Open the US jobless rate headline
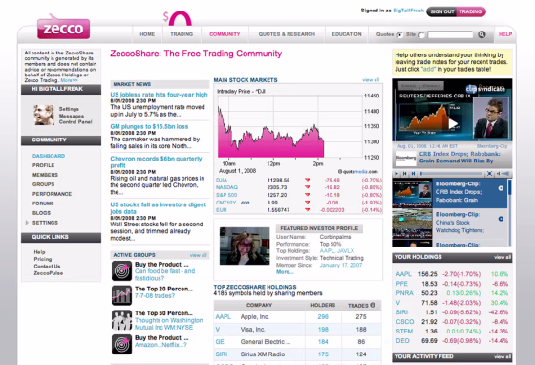 [159, 95]
